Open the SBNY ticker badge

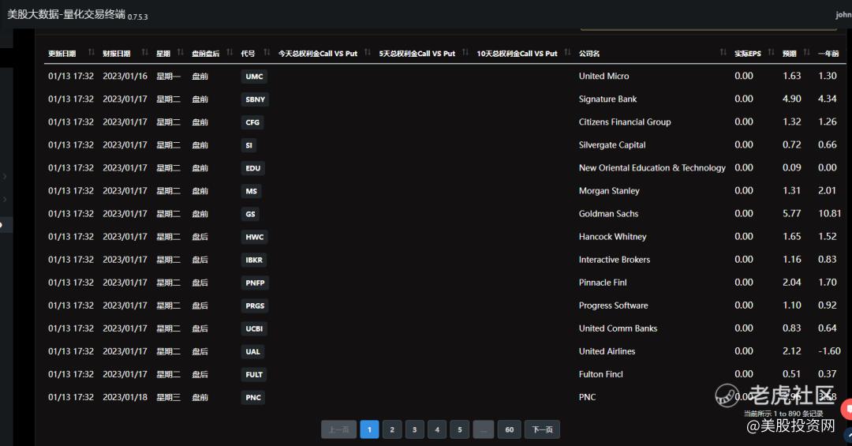255,99
